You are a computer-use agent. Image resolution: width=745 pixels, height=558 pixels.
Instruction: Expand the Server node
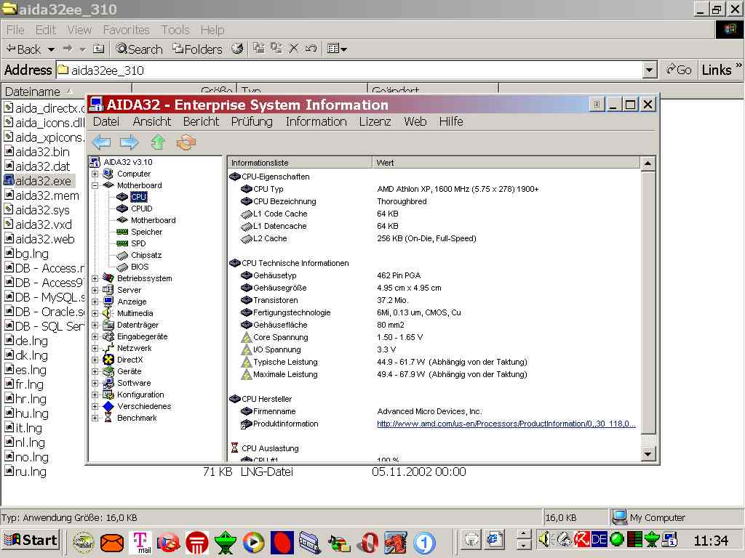click(x=95, y=290)
